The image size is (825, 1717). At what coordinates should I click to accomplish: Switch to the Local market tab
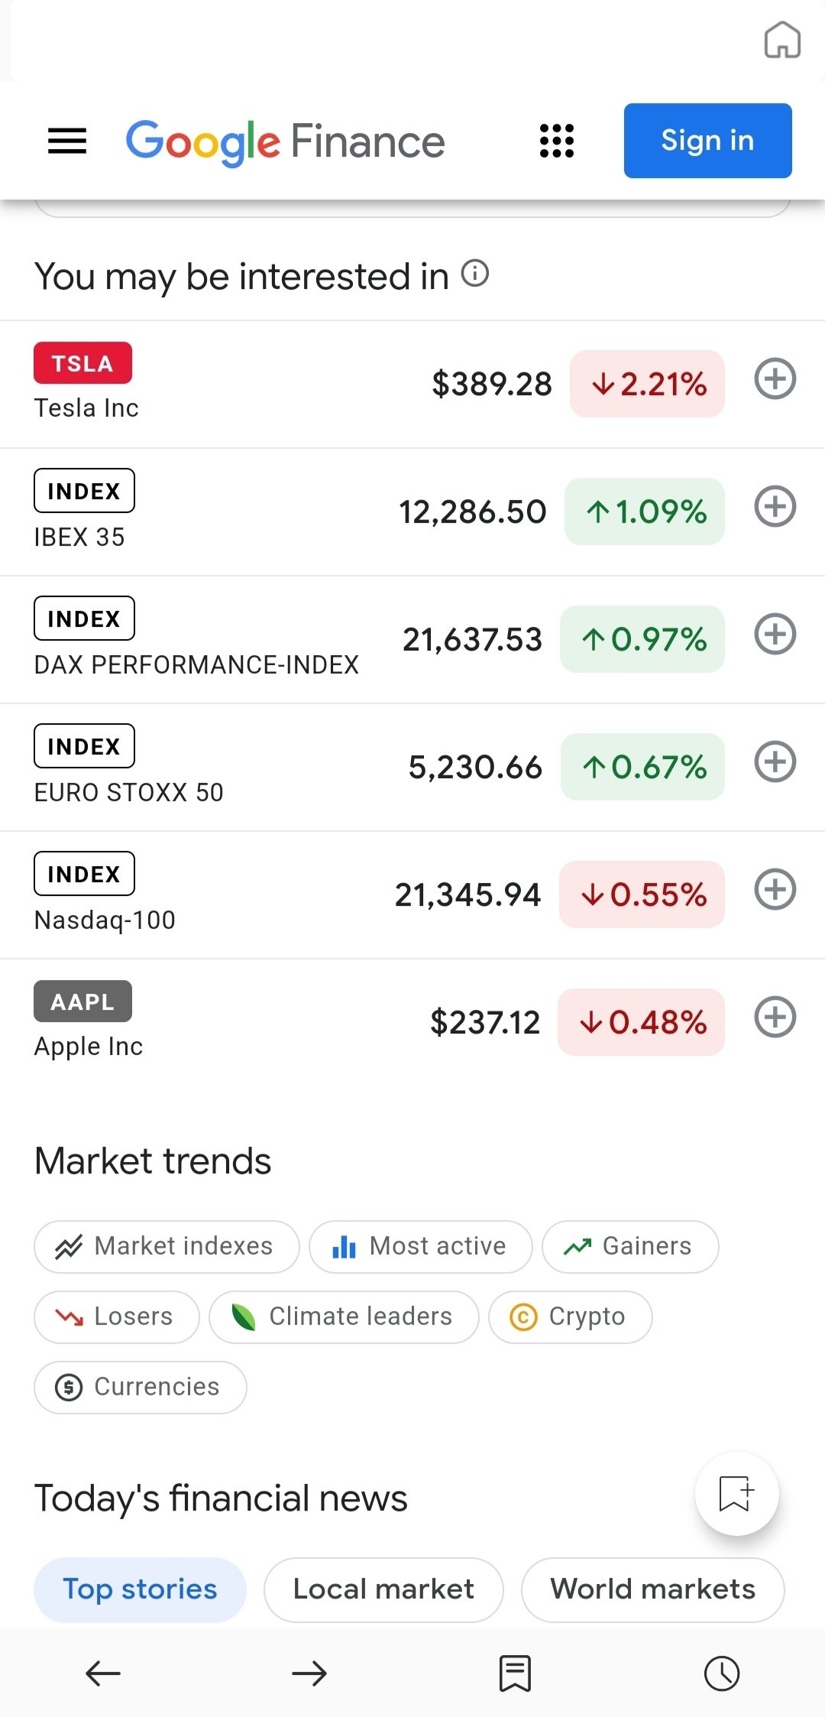coord(383,1589)
